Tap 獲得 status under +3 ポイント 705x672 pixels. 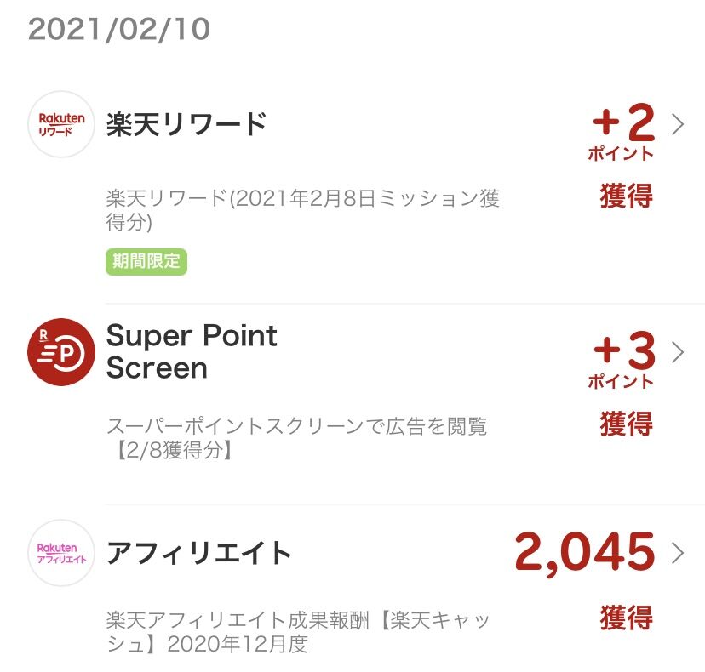[x=626, y=424]
